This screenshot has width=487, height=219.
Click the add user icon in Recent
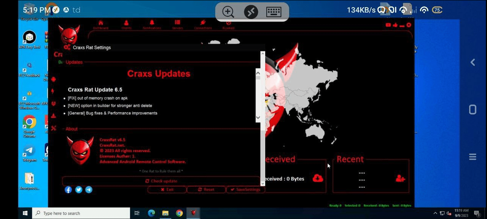tap(400, 178)
